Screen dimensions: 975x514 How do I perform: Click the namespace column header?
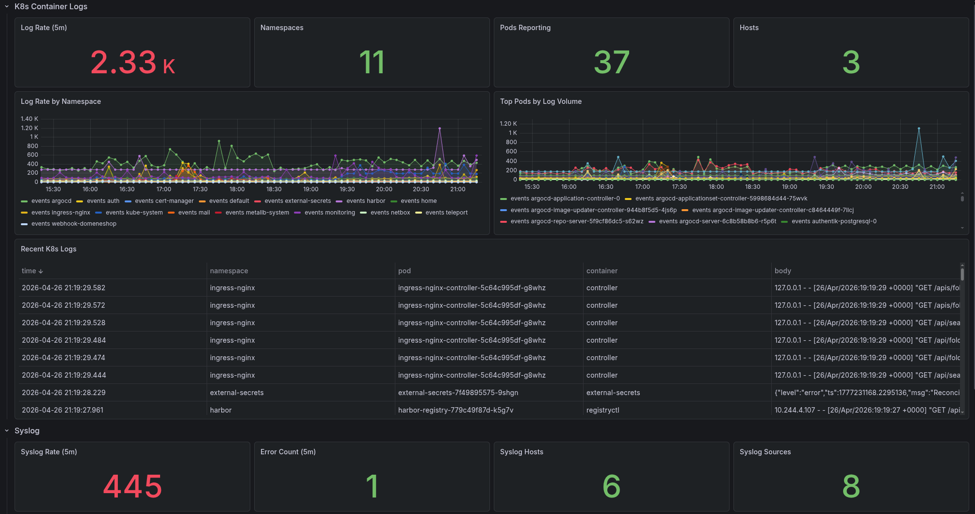tap(229, 271)
